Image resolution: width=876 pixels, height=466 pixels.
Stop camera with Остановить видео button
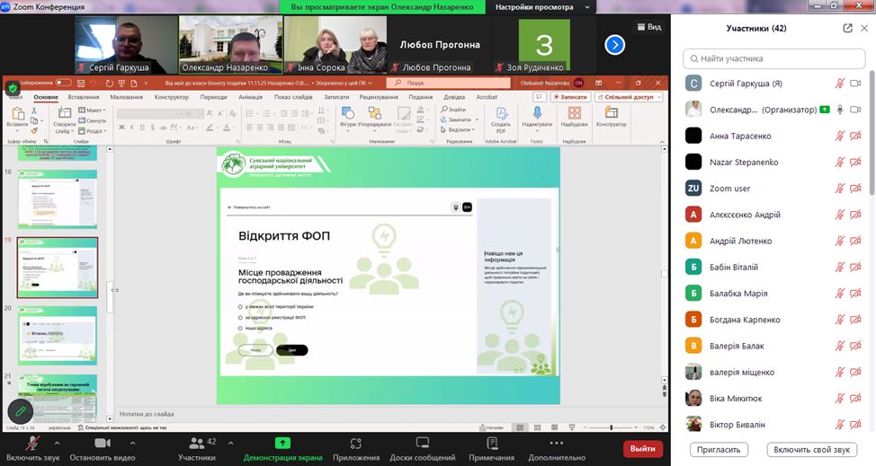(x=102, y=444)
